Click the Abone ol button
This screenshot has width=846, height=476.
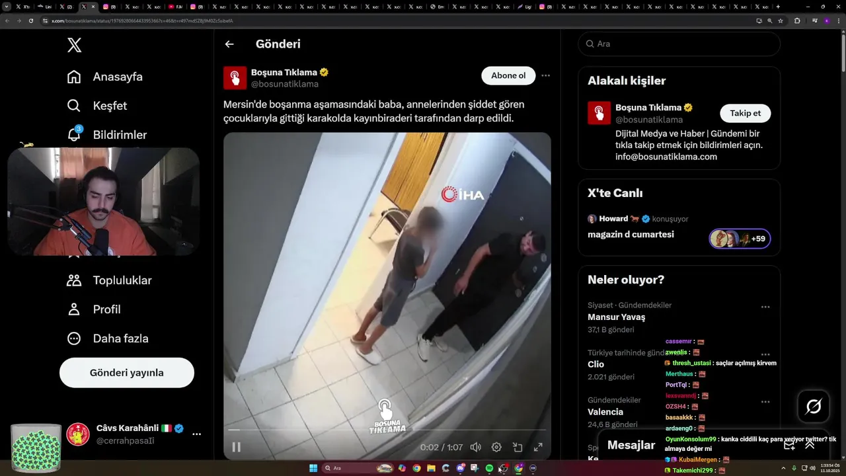click(508, 75)
